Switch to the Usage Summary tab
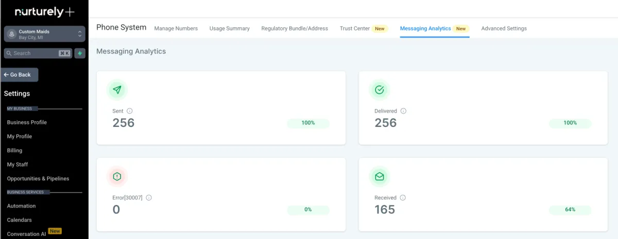This screenshot has height=239, width=618. [x=230, y=28]
